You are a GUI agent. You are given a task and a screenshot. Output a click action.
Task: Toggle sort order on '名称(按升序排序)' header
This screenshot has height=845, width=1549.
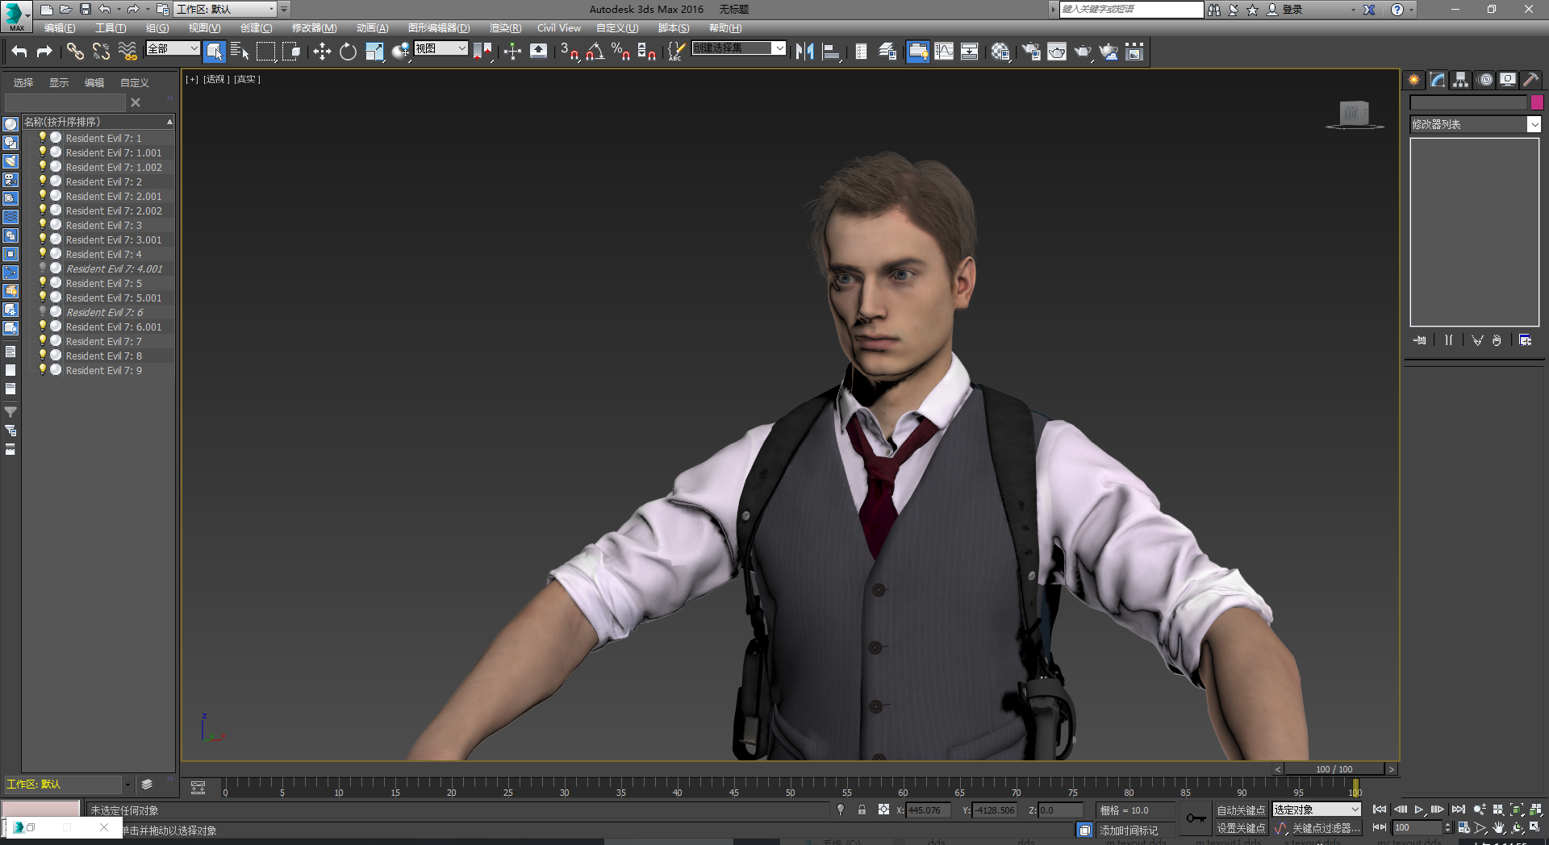click(x=98, y=122)
